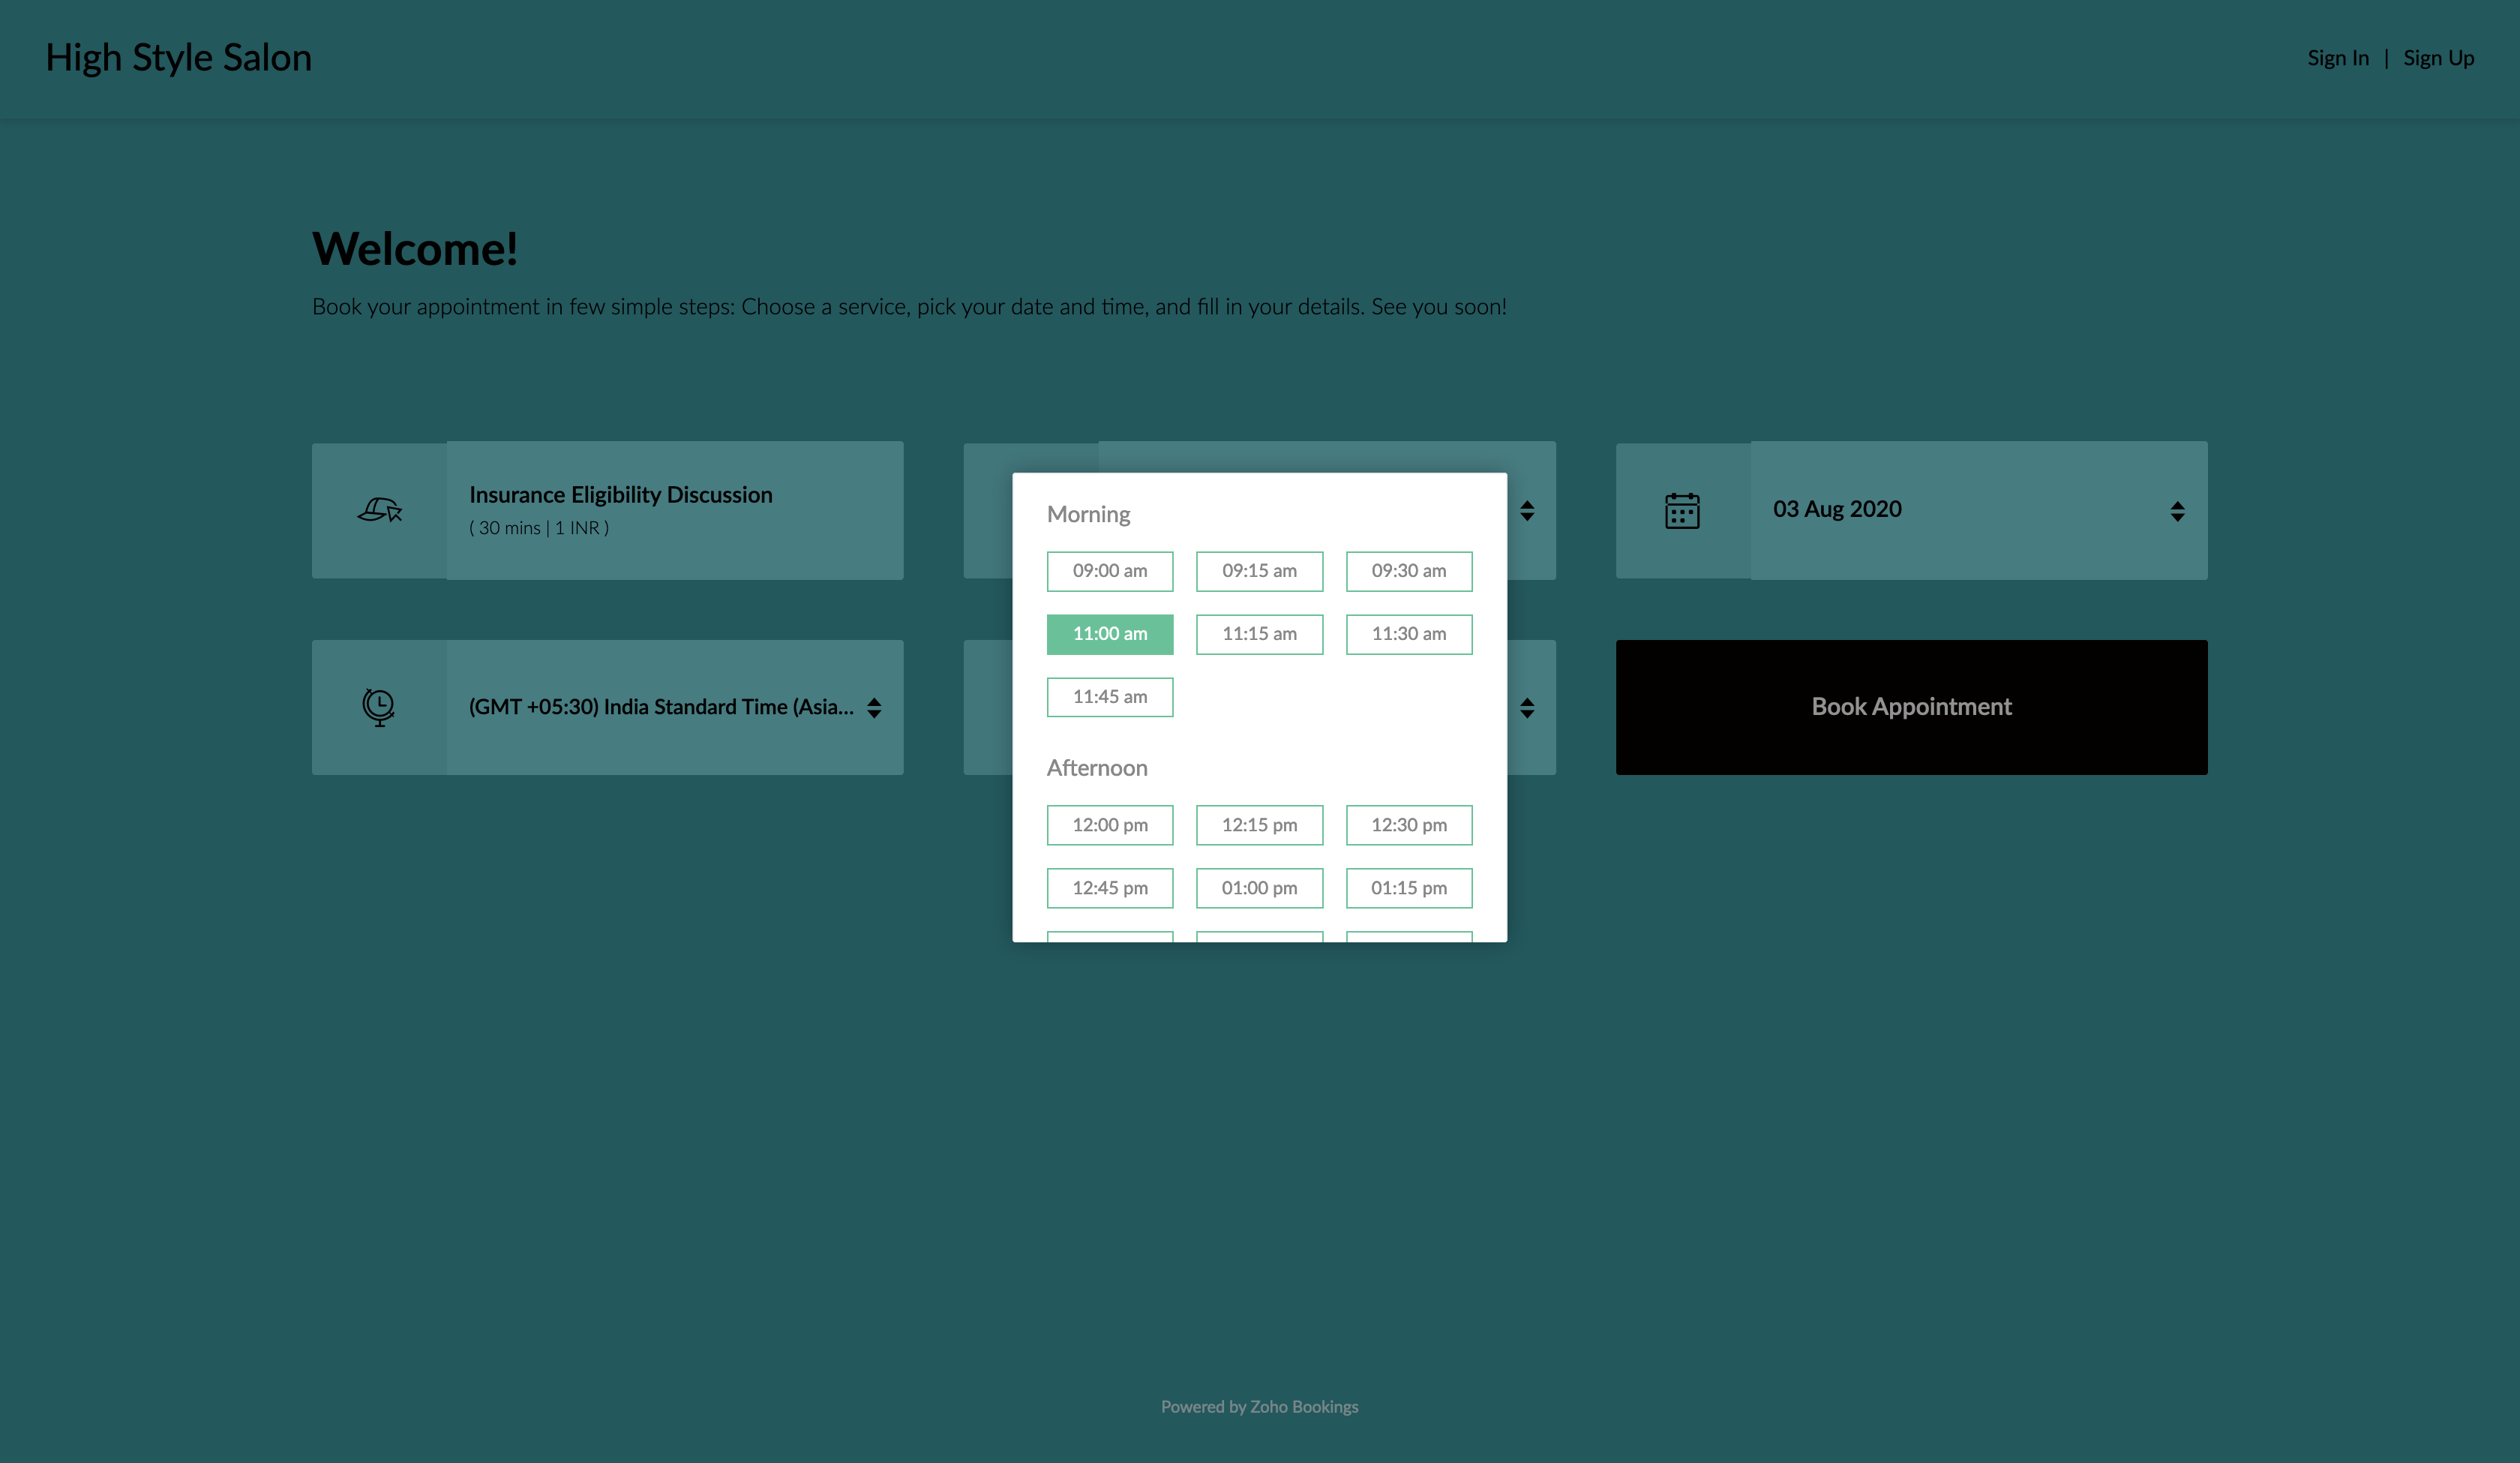
Task: Click the High Style Salon title
Action: click(179, 58)
